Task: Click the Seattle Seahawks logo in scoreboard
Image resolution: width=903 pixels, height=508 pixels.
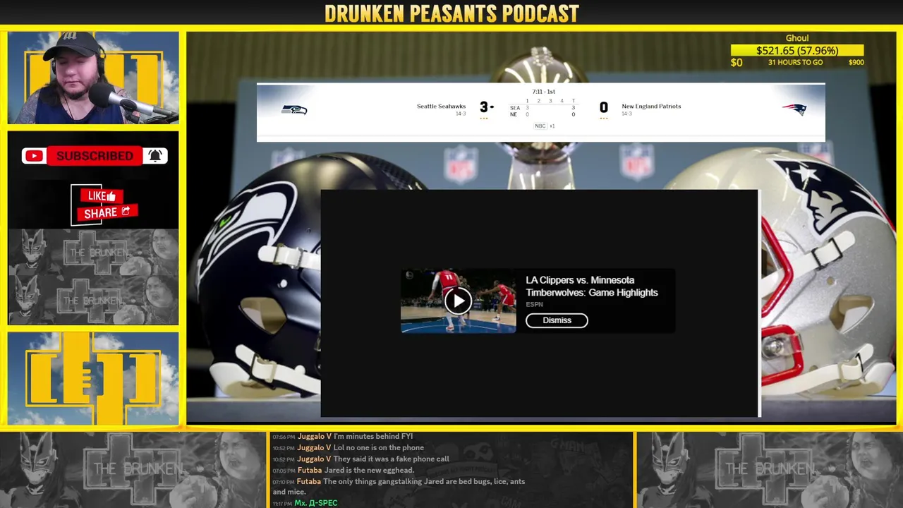Action: click(294, 109)
